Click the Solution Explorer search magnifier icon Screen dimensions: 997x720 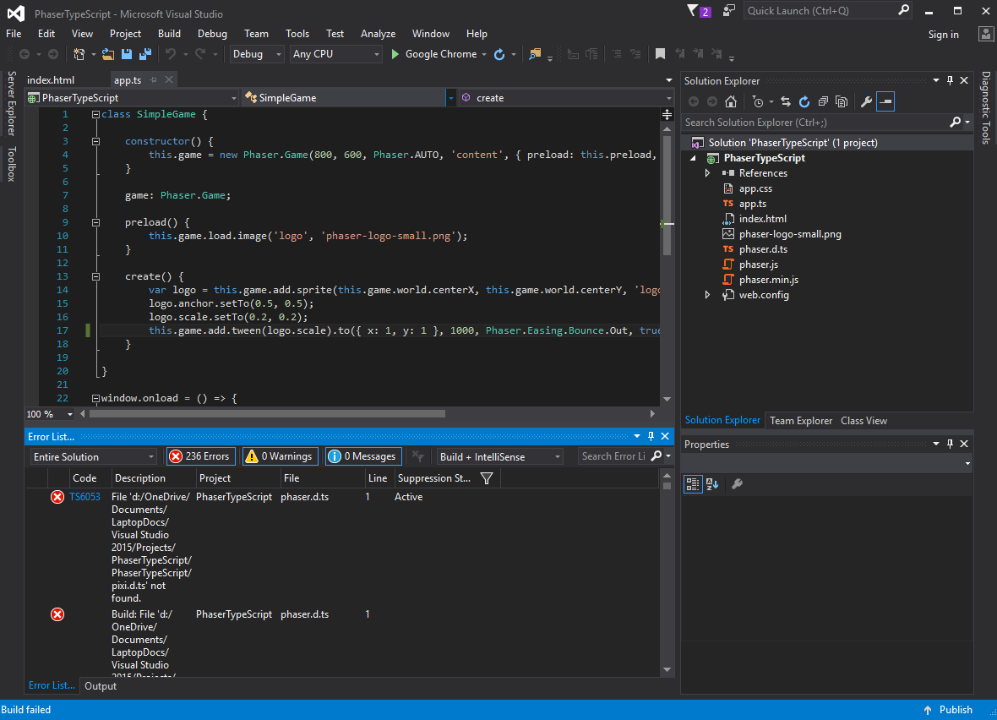coord(955,123)
